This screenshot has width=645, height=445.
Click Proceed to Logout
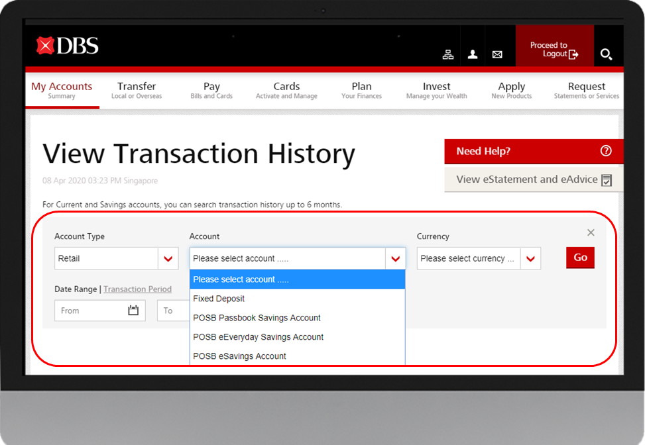[554, 50]
